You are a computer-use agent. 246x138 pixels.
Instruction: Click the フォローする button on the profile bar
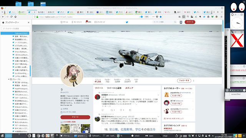pyautogui.click(x=184, y=80)
